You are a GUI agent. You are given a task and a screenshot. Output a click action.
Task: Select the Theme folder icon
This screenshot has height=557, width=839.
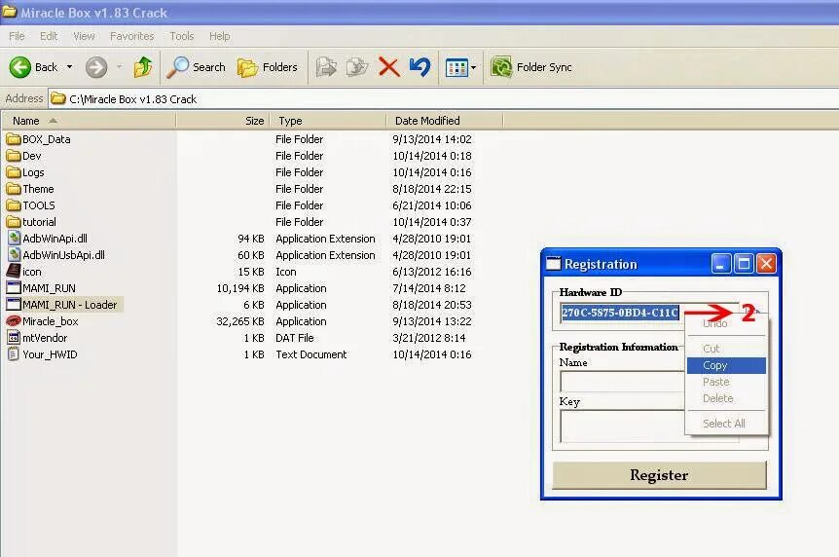point(14,189)
